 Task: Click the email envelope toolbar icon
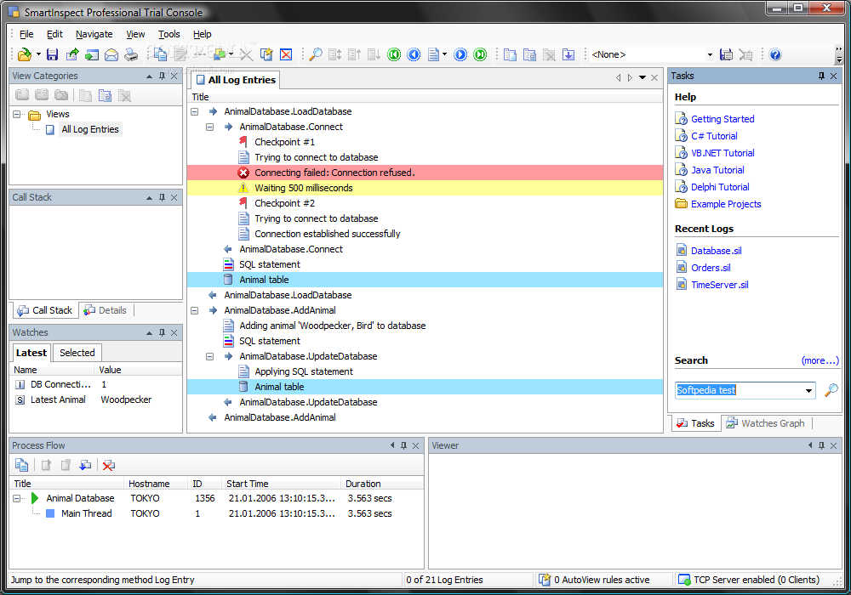click(x=111, y=54)
